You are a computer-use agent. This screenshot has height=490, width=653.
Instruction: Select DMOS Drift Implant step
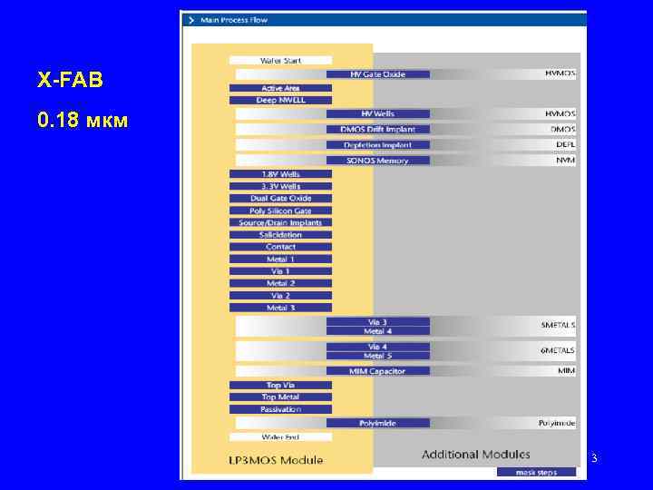tap(377, 129)
